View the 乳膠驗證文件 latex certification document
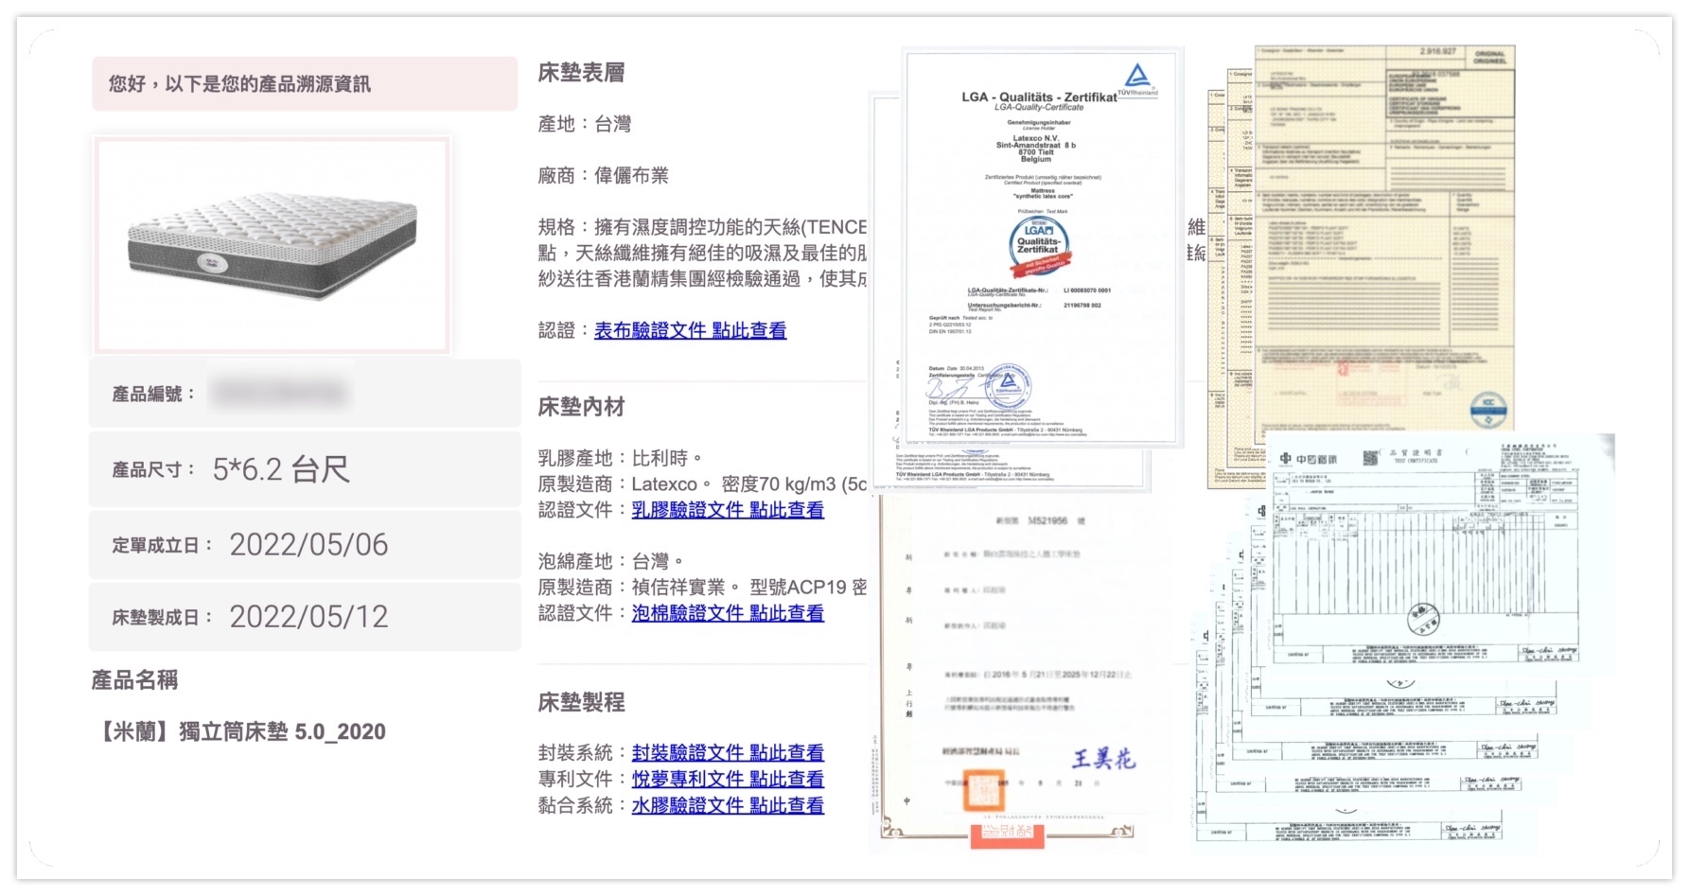This screenshot has height=896, width=1689. tap(727, 510)
